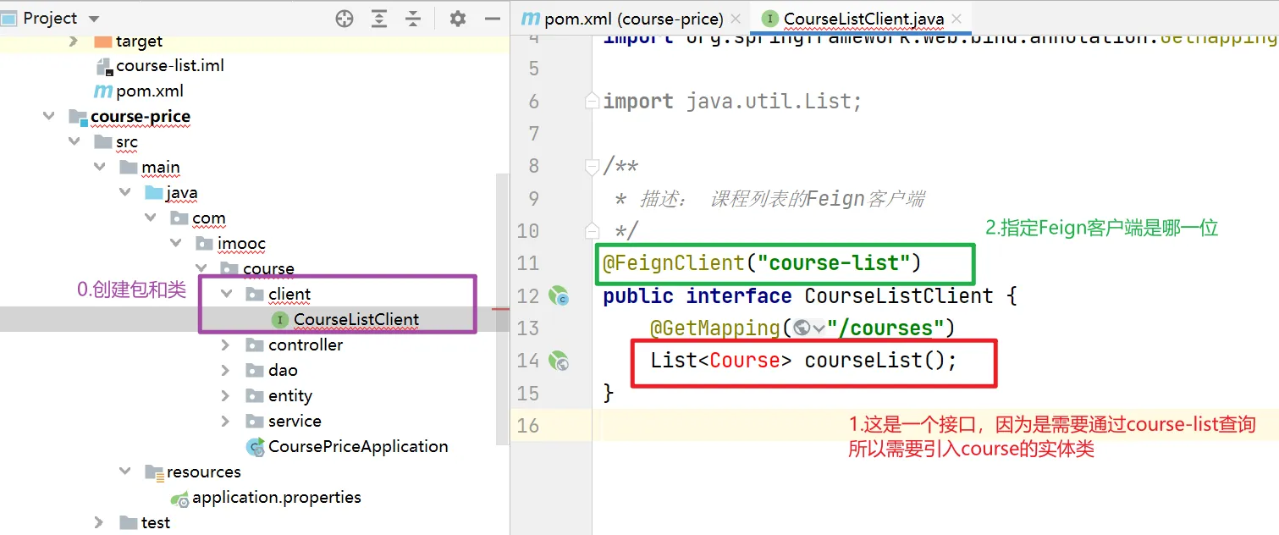Select the CourseListClient.java tab
1279x535 pixels.
pyautogui.click(x=863, y=19)
